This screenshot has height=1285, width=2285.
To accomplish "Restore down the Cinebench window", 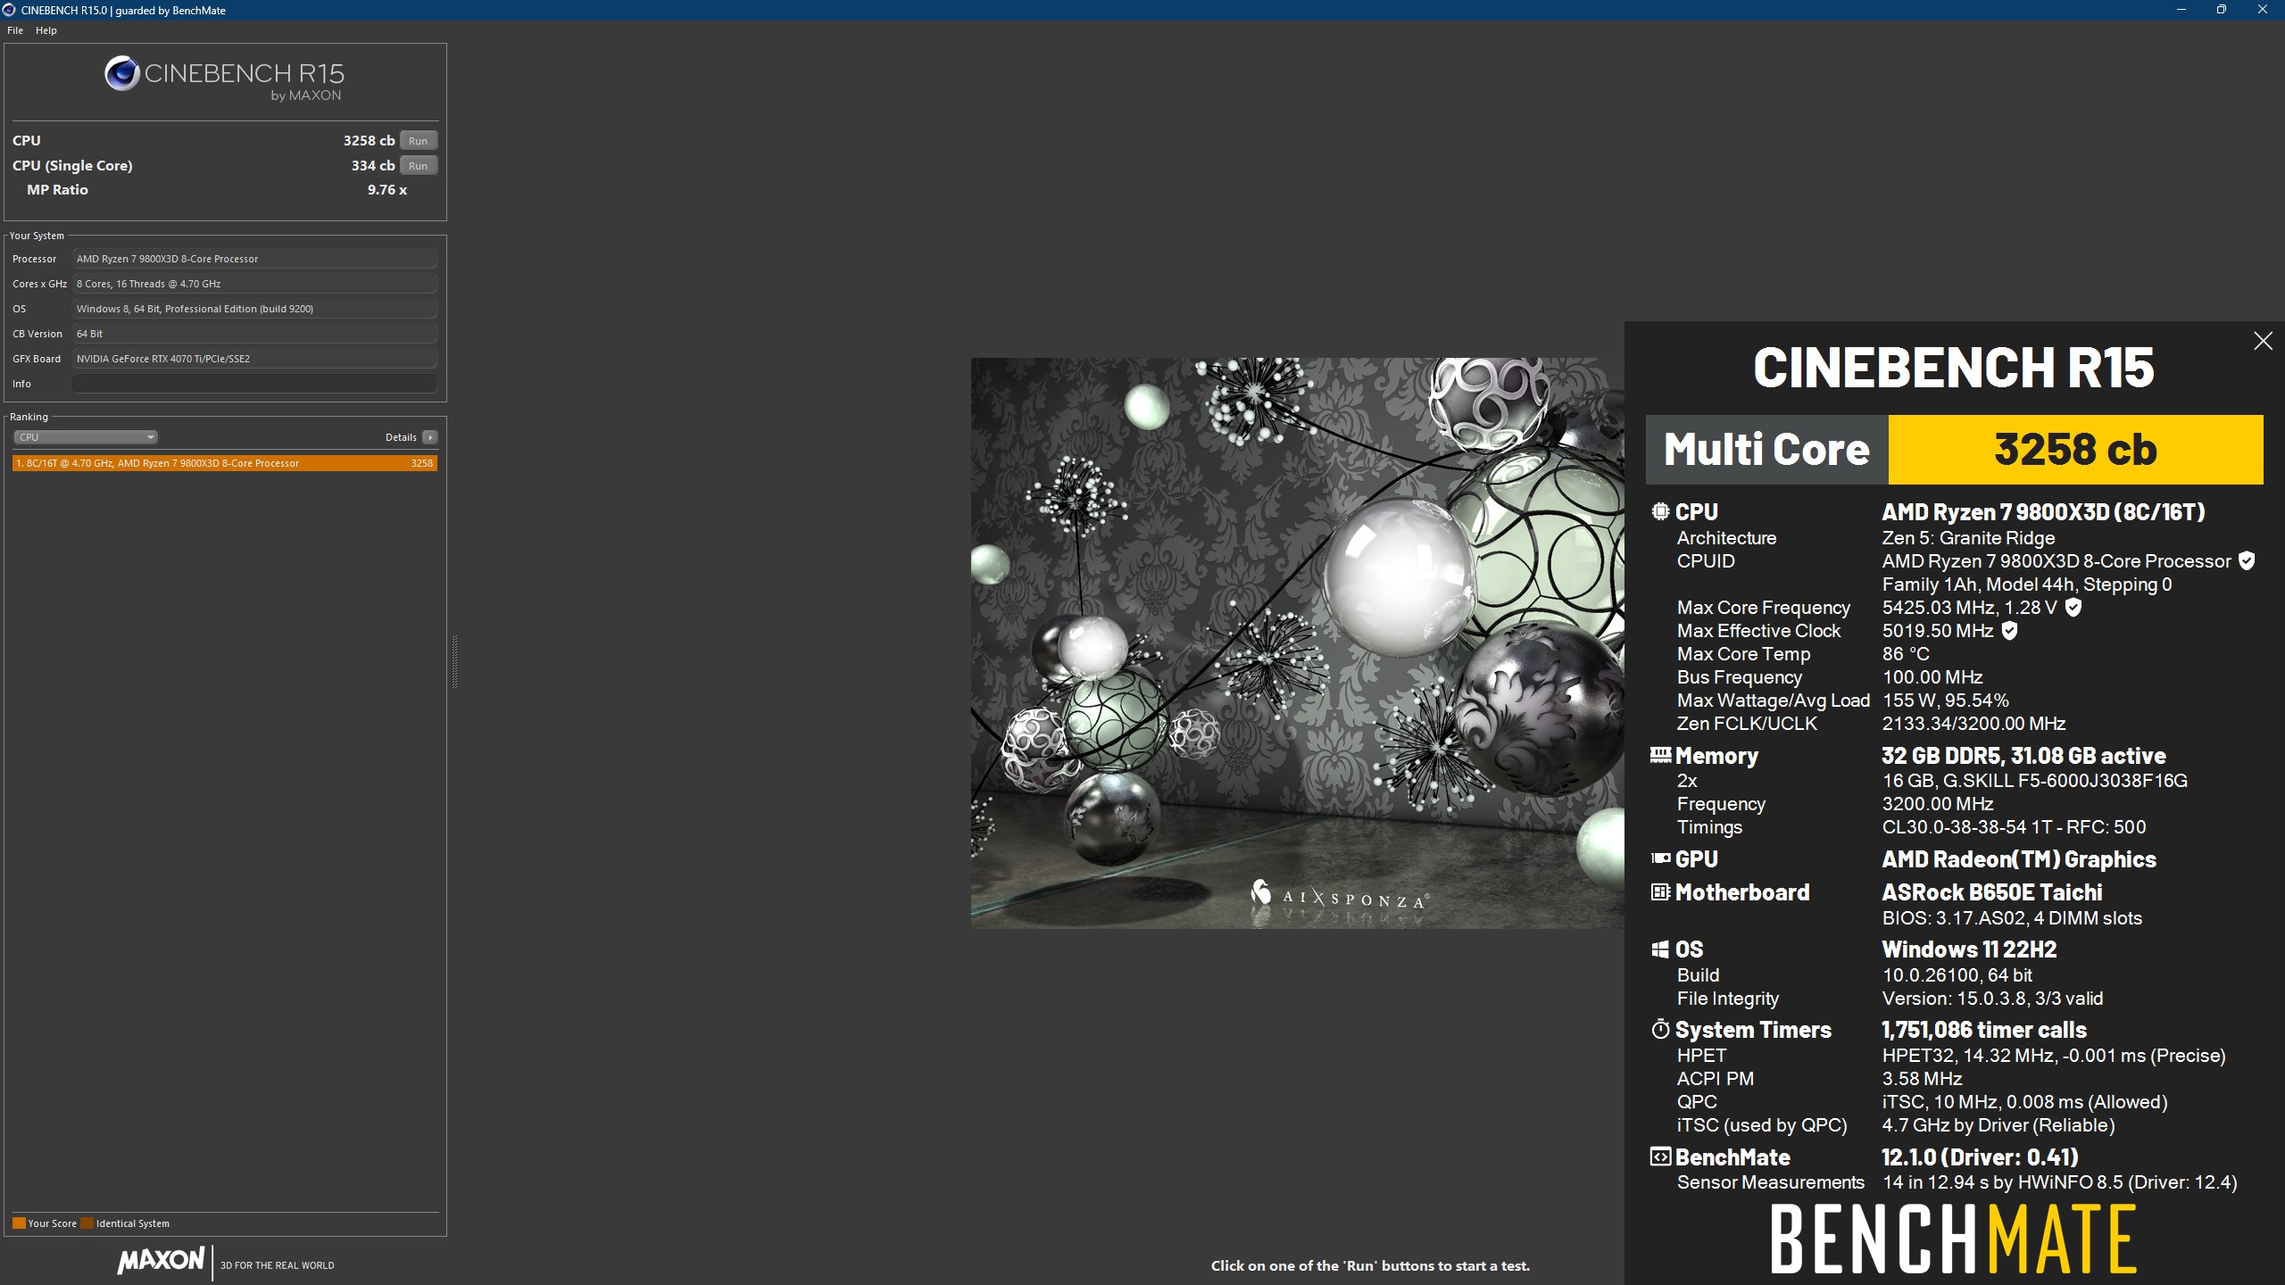I will click(2222, 10).
